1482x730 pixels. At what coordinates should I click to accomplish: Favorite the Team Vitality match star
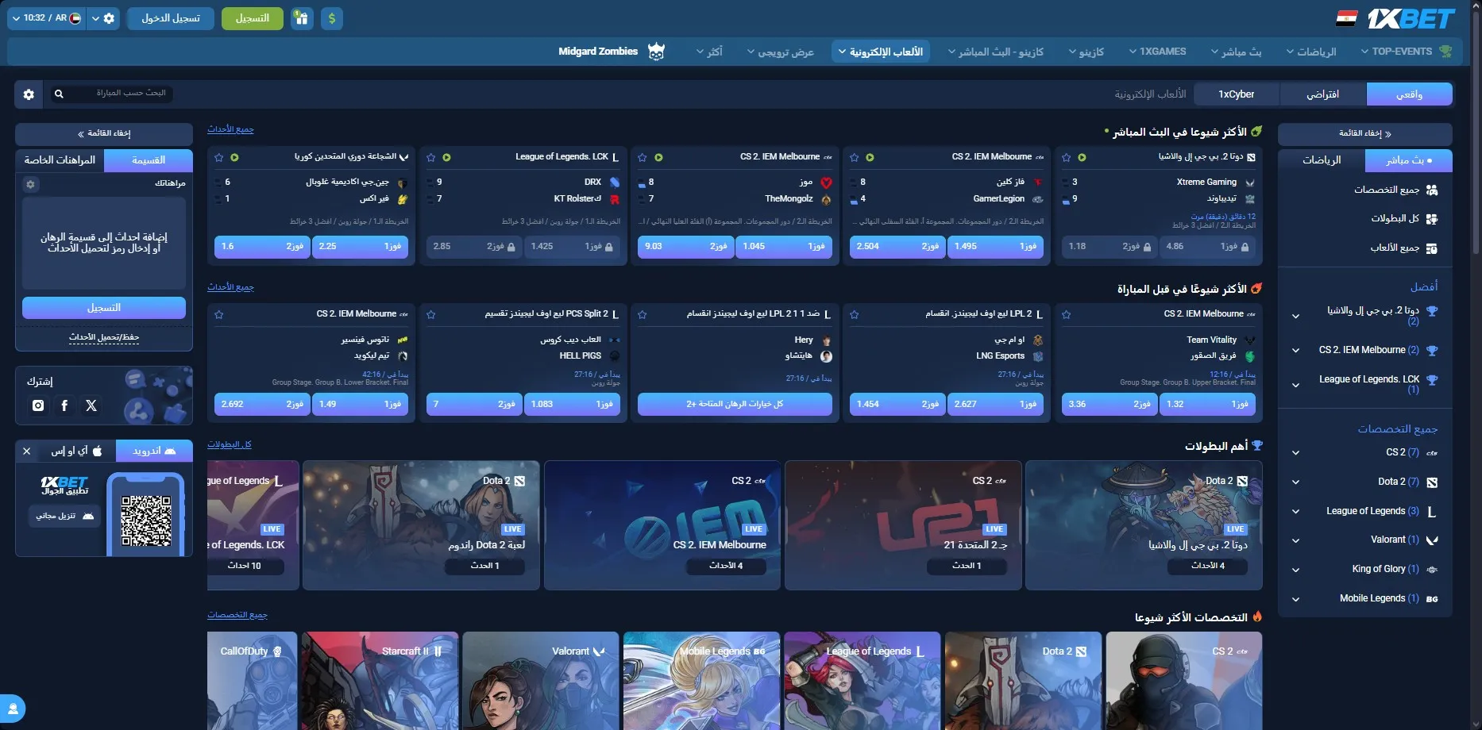[1067, 315]
